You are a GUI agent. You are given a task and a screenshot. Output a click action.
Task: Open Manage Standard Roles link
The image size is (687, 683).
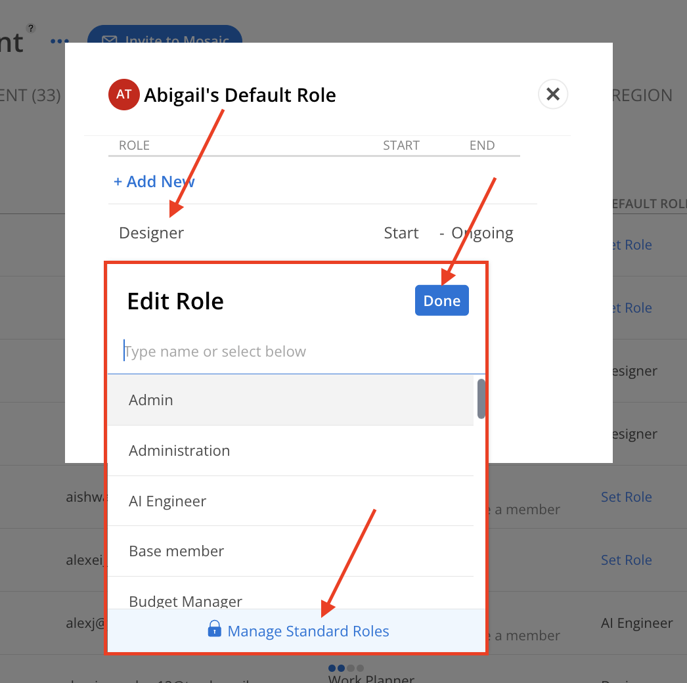[x=308, y=631]
